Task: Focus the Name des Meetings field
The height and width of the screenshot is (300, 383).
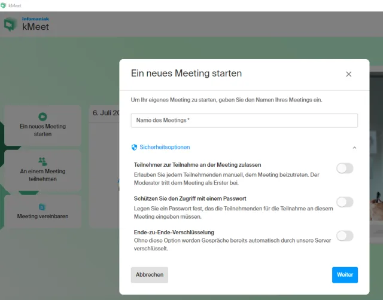Action: pyautogui.click(x=244, y=120)
